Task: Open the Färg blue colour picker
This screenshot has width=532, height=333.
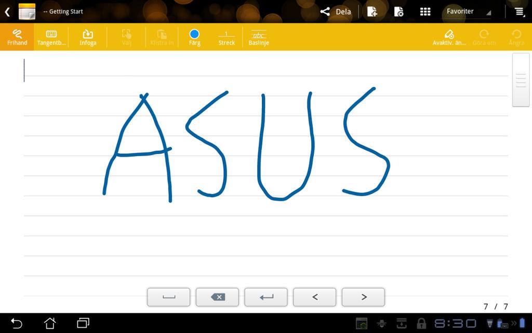Action: tap(194, 37)
